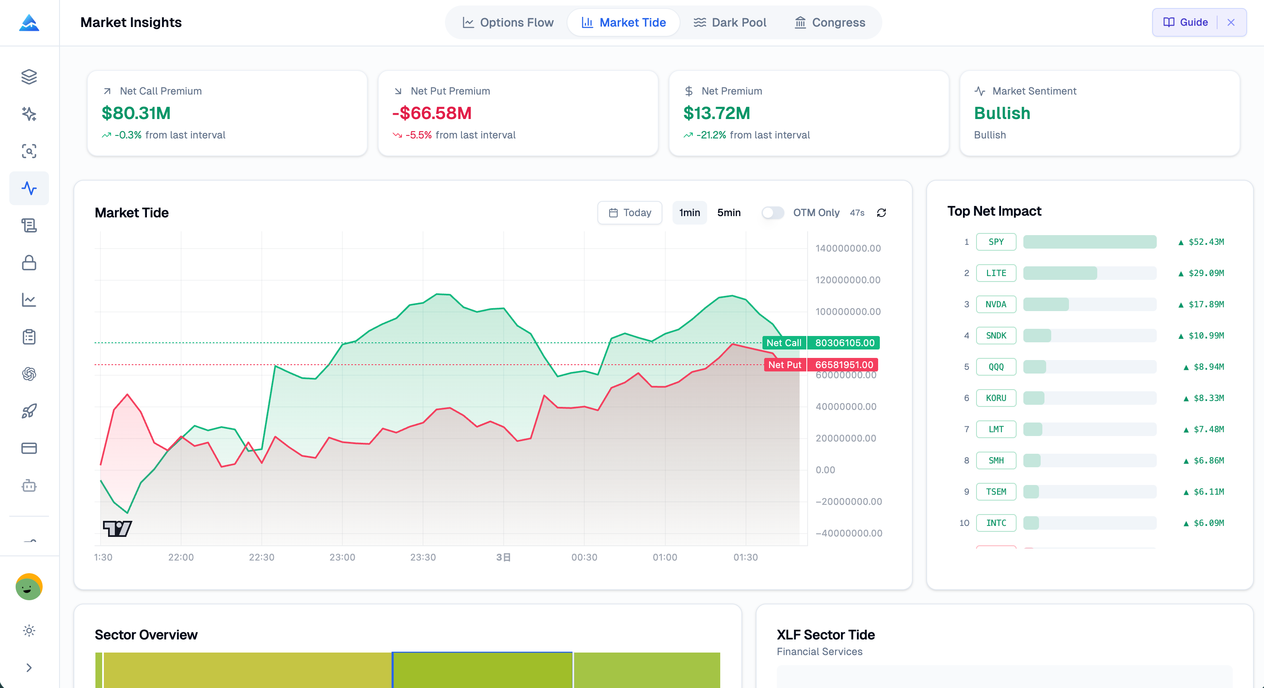Click the refresh icon on the Market Tide chart

pos(881,212)
